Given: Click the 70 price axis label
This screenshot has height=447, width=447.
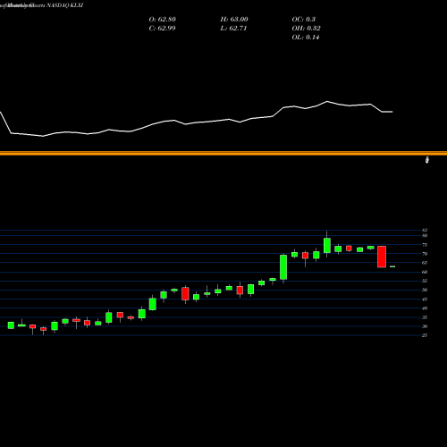Looking at the screenshot, I should [425, 254].
